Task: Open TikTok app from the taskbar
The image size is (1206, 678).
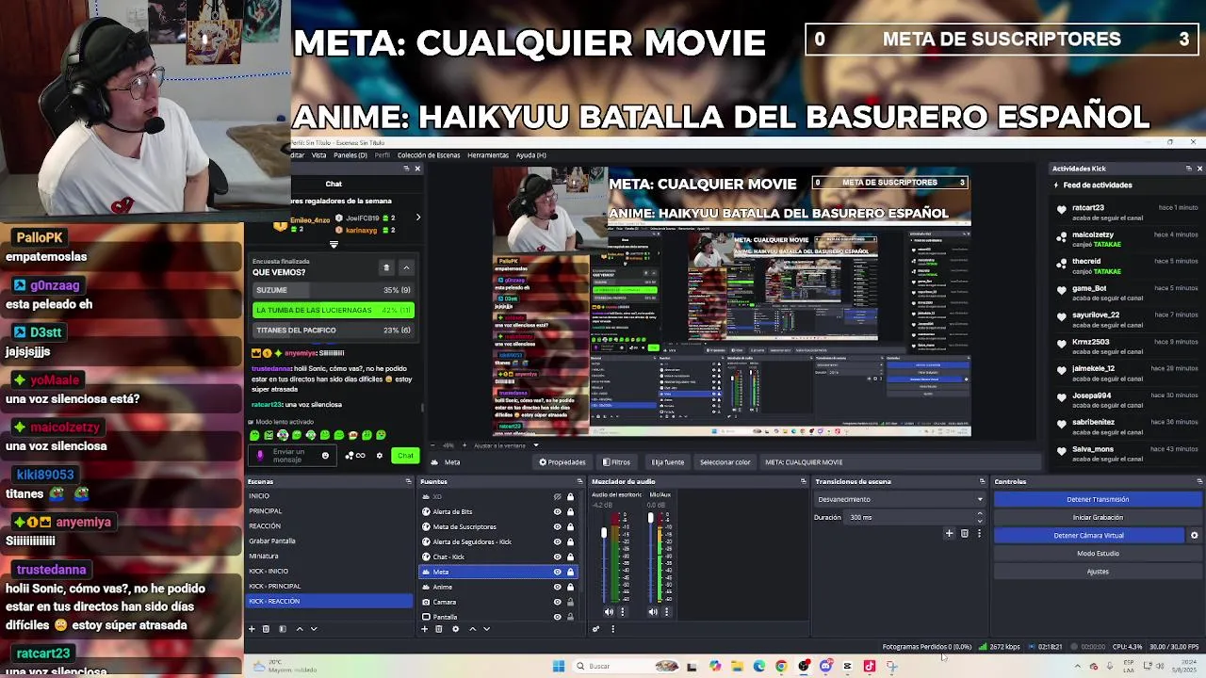Action: coord(870,666)
